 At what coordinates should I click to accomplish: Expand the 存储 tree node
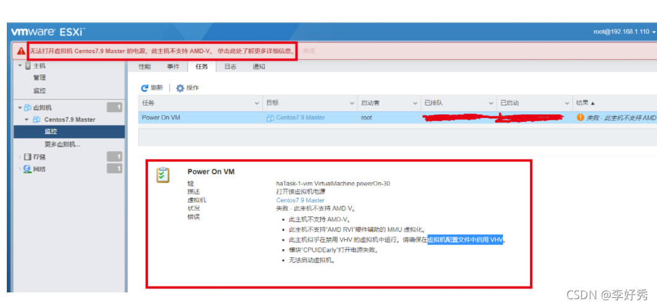[x=19, y=157]
